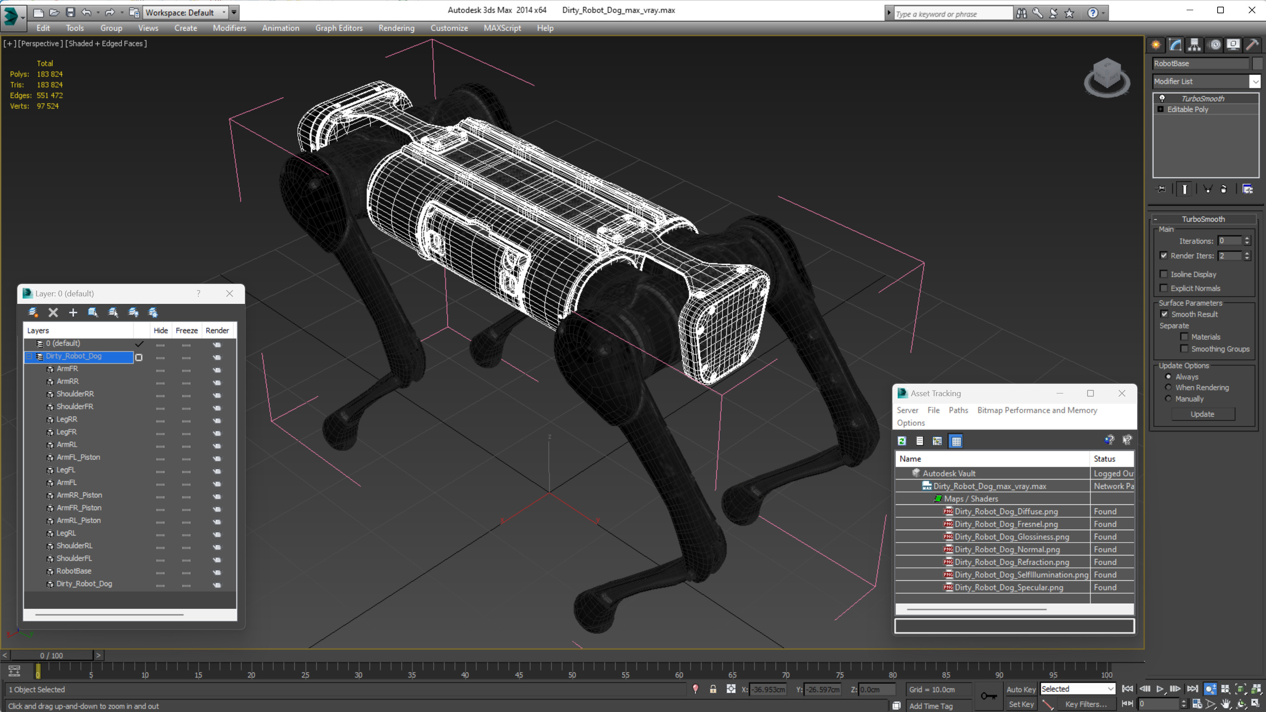Toggle Show End Result icon
The height and width of the screenshot is (712, 1266).
point(1184,189)
